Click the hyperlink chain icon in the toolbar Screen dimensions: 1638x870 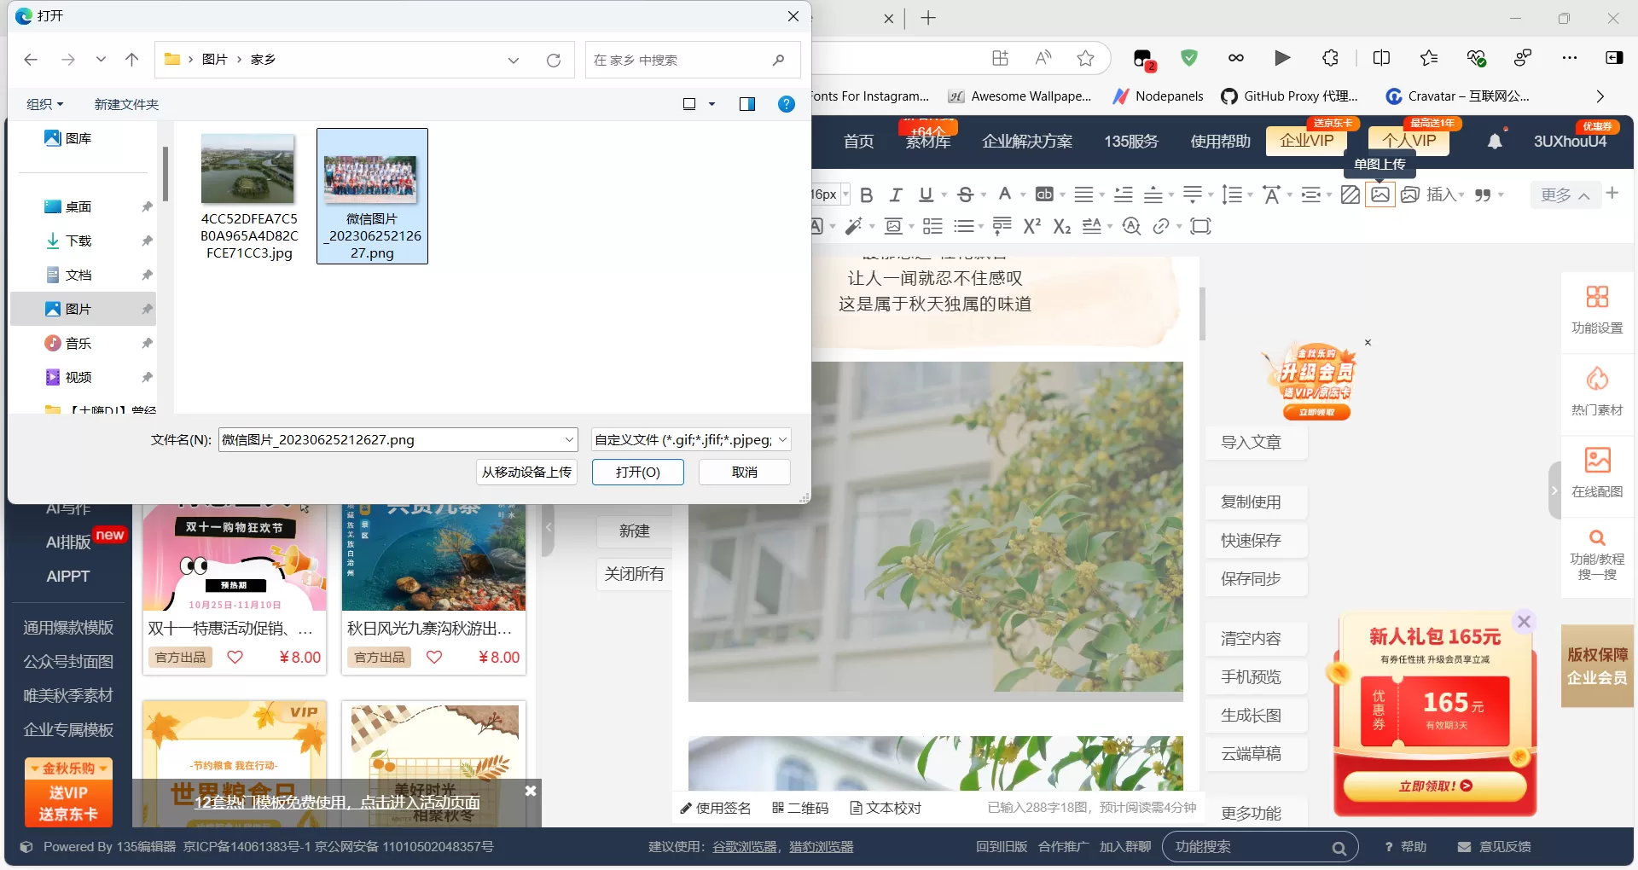[x=1160, y=226]
